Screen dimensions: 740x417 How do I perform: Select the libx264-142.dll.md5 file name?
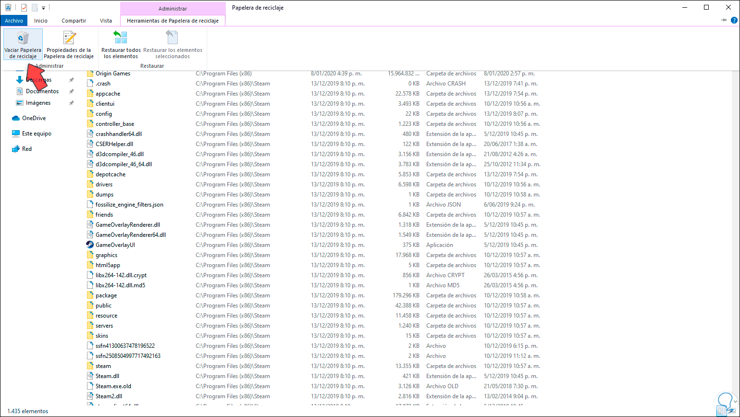(x=121, y=285)
